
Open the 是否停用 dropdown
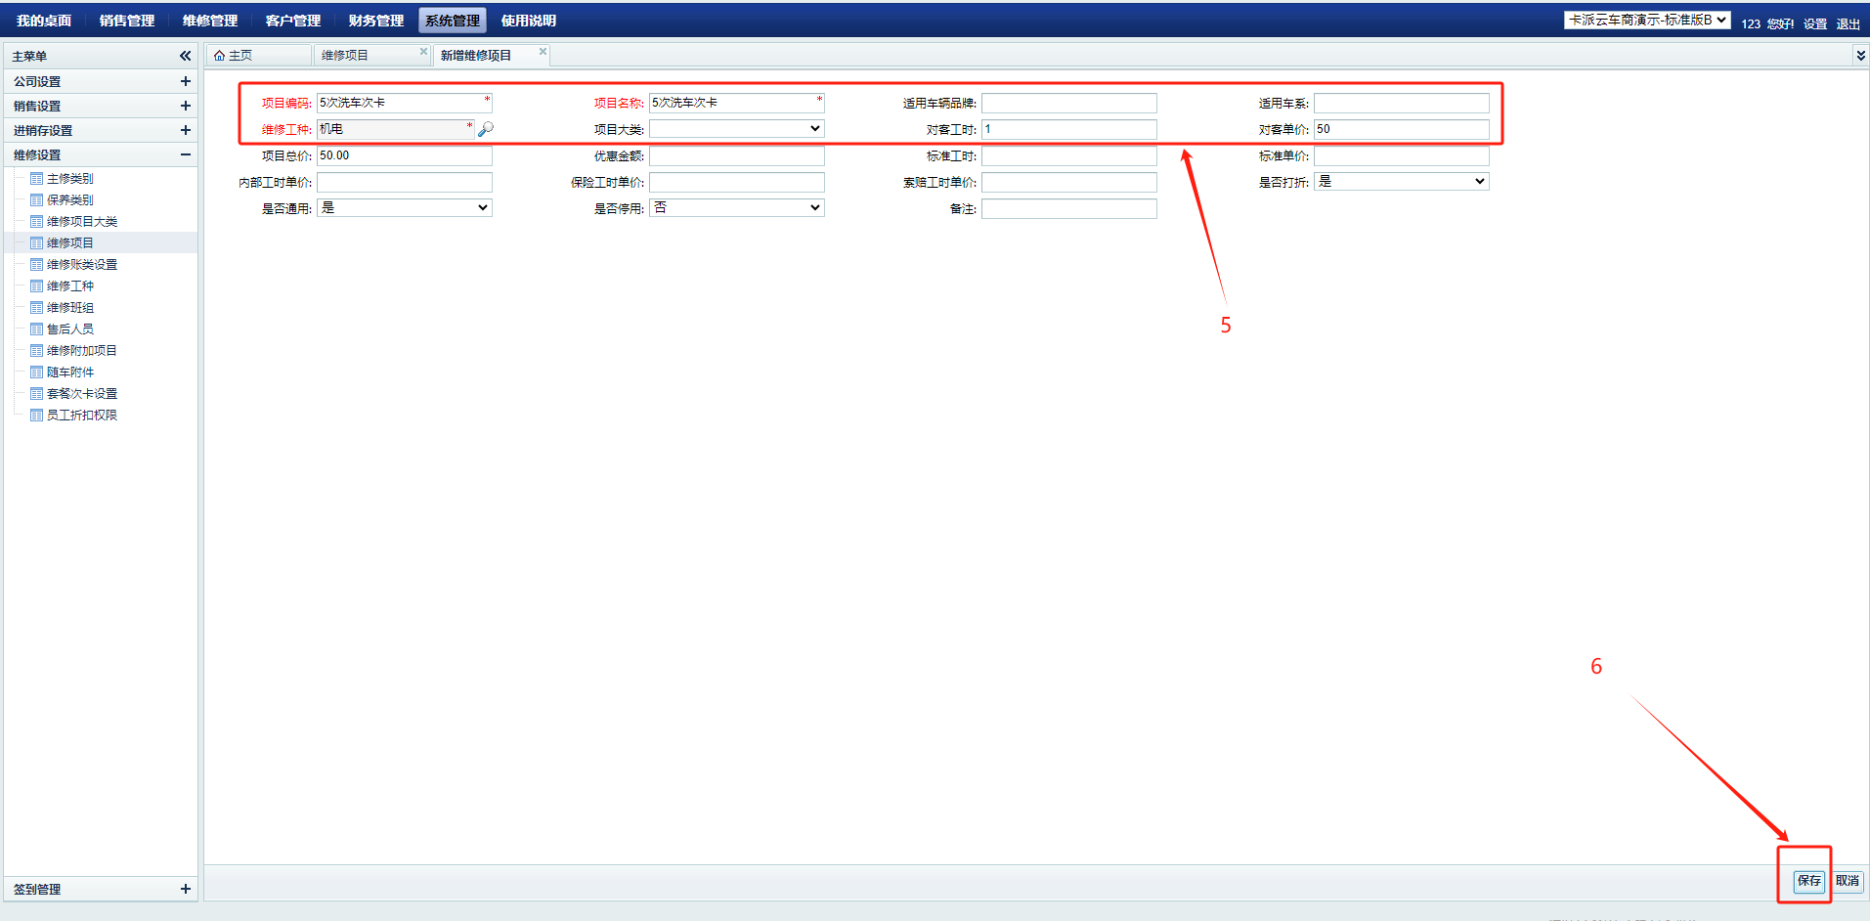737,208
